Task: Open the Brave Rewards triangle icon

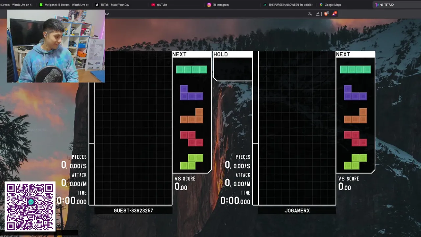Action: (334, 13)
